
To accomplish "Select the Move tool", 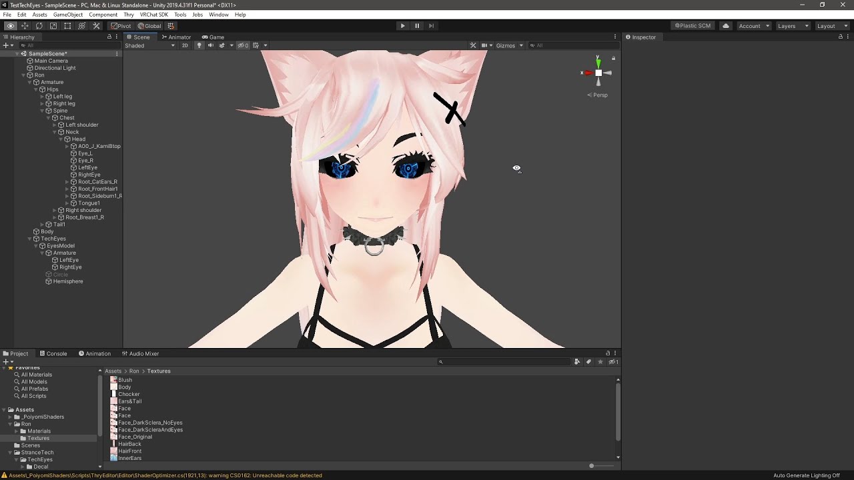I will [x=25, y=26].
